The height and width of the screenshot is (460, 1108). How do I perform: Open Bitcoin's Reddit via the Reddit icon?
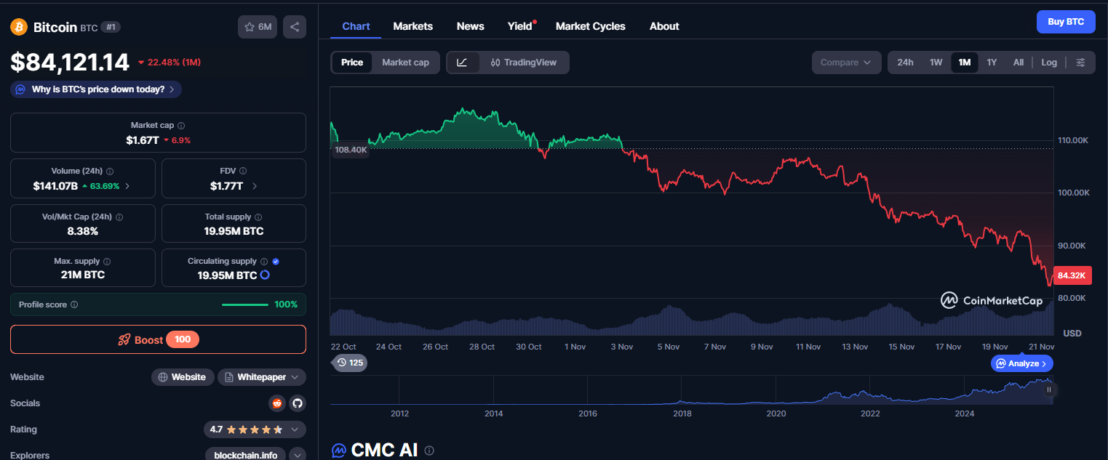coord(277,403)
